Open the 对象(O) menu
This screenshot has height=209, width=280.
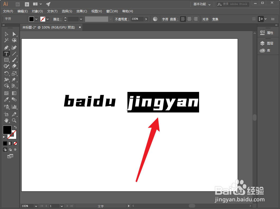37,11
